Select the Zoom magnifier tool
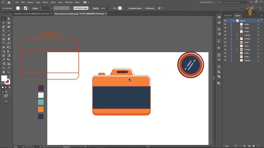 (9, 72)
